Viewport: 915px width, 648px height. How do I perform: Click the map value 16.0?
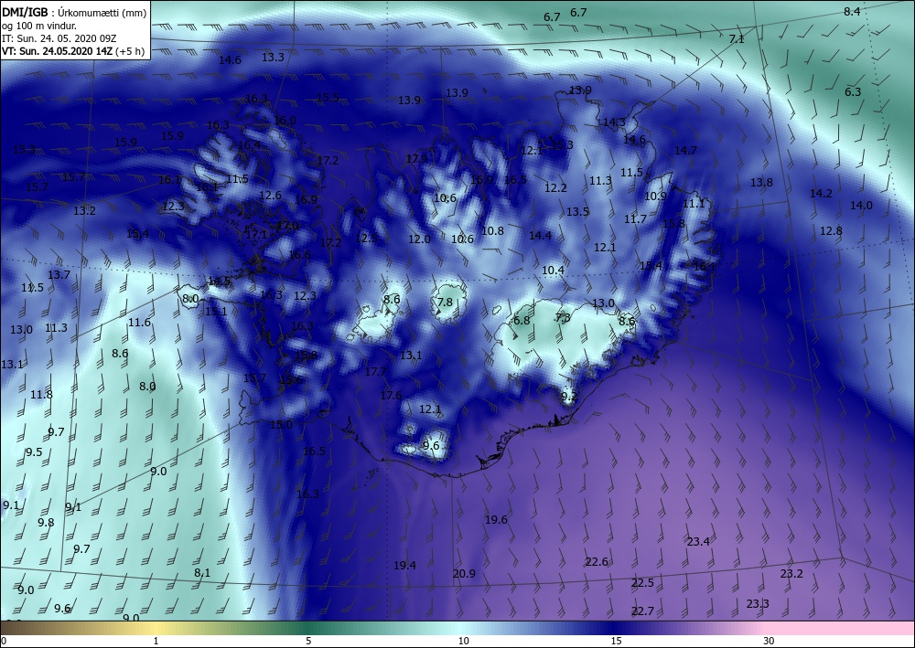(285, 121)
